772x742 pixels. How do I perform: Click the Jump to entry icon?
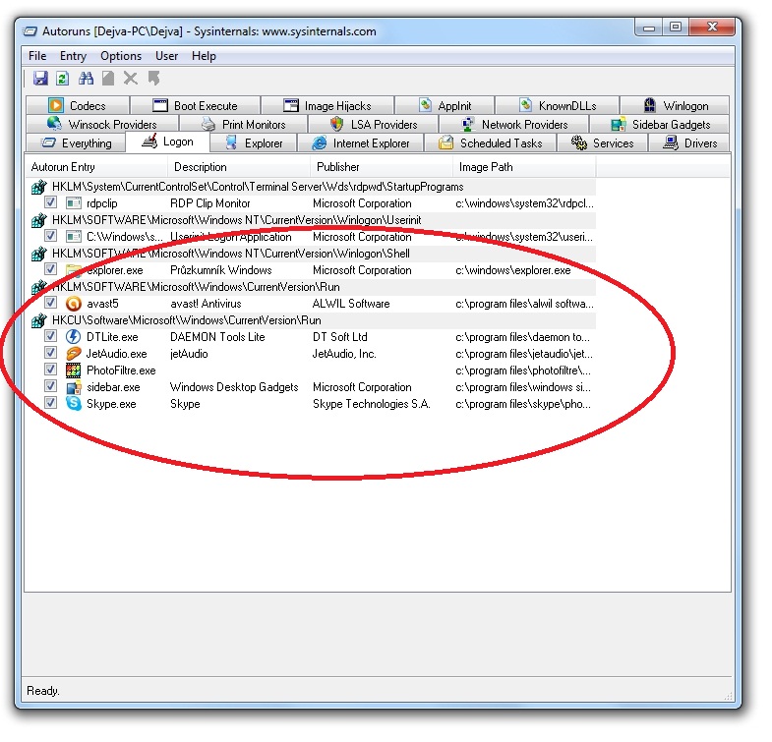154,79
